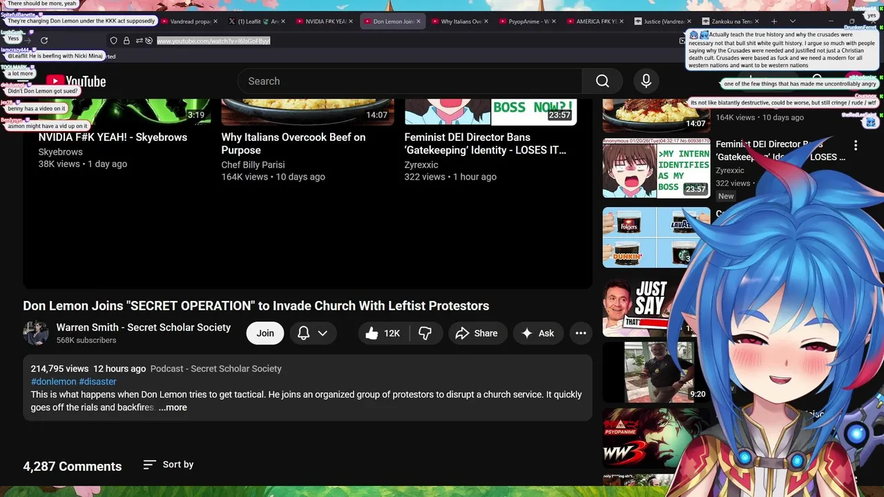
Task: Open Why Italians Overcook Beef end-screen thumbnail
Action: pos(307,112)
